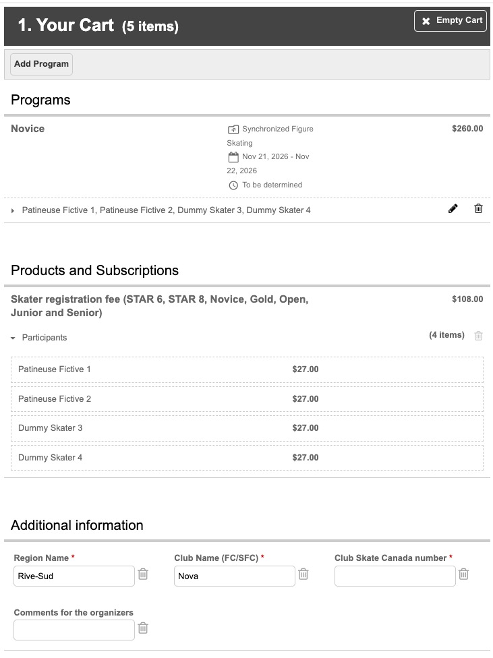Click the Synchronized Figure Skating category icon
493x658 pixels.
click(233, 129)
